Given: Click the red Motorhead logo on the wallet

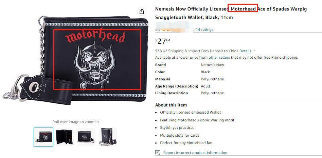Looking at the screenshot, I should point(95,37).
